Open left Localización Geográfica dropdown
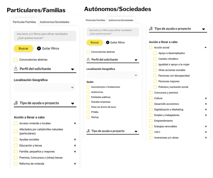This screenshot has height=178, width=213. pos(45,87)
